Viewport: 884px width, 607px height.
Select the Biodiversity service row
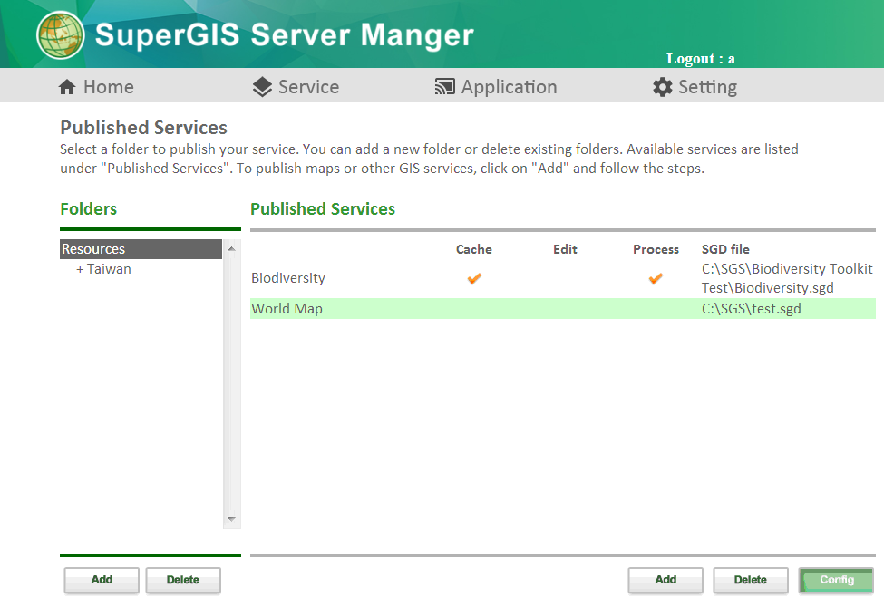(563, 278)
